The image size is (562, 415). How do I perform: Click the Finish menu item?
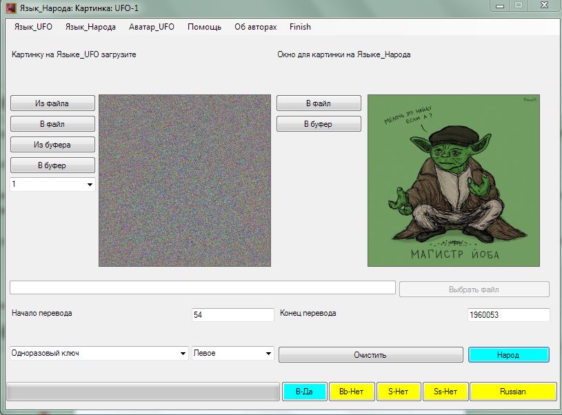(x=300, y=27)
